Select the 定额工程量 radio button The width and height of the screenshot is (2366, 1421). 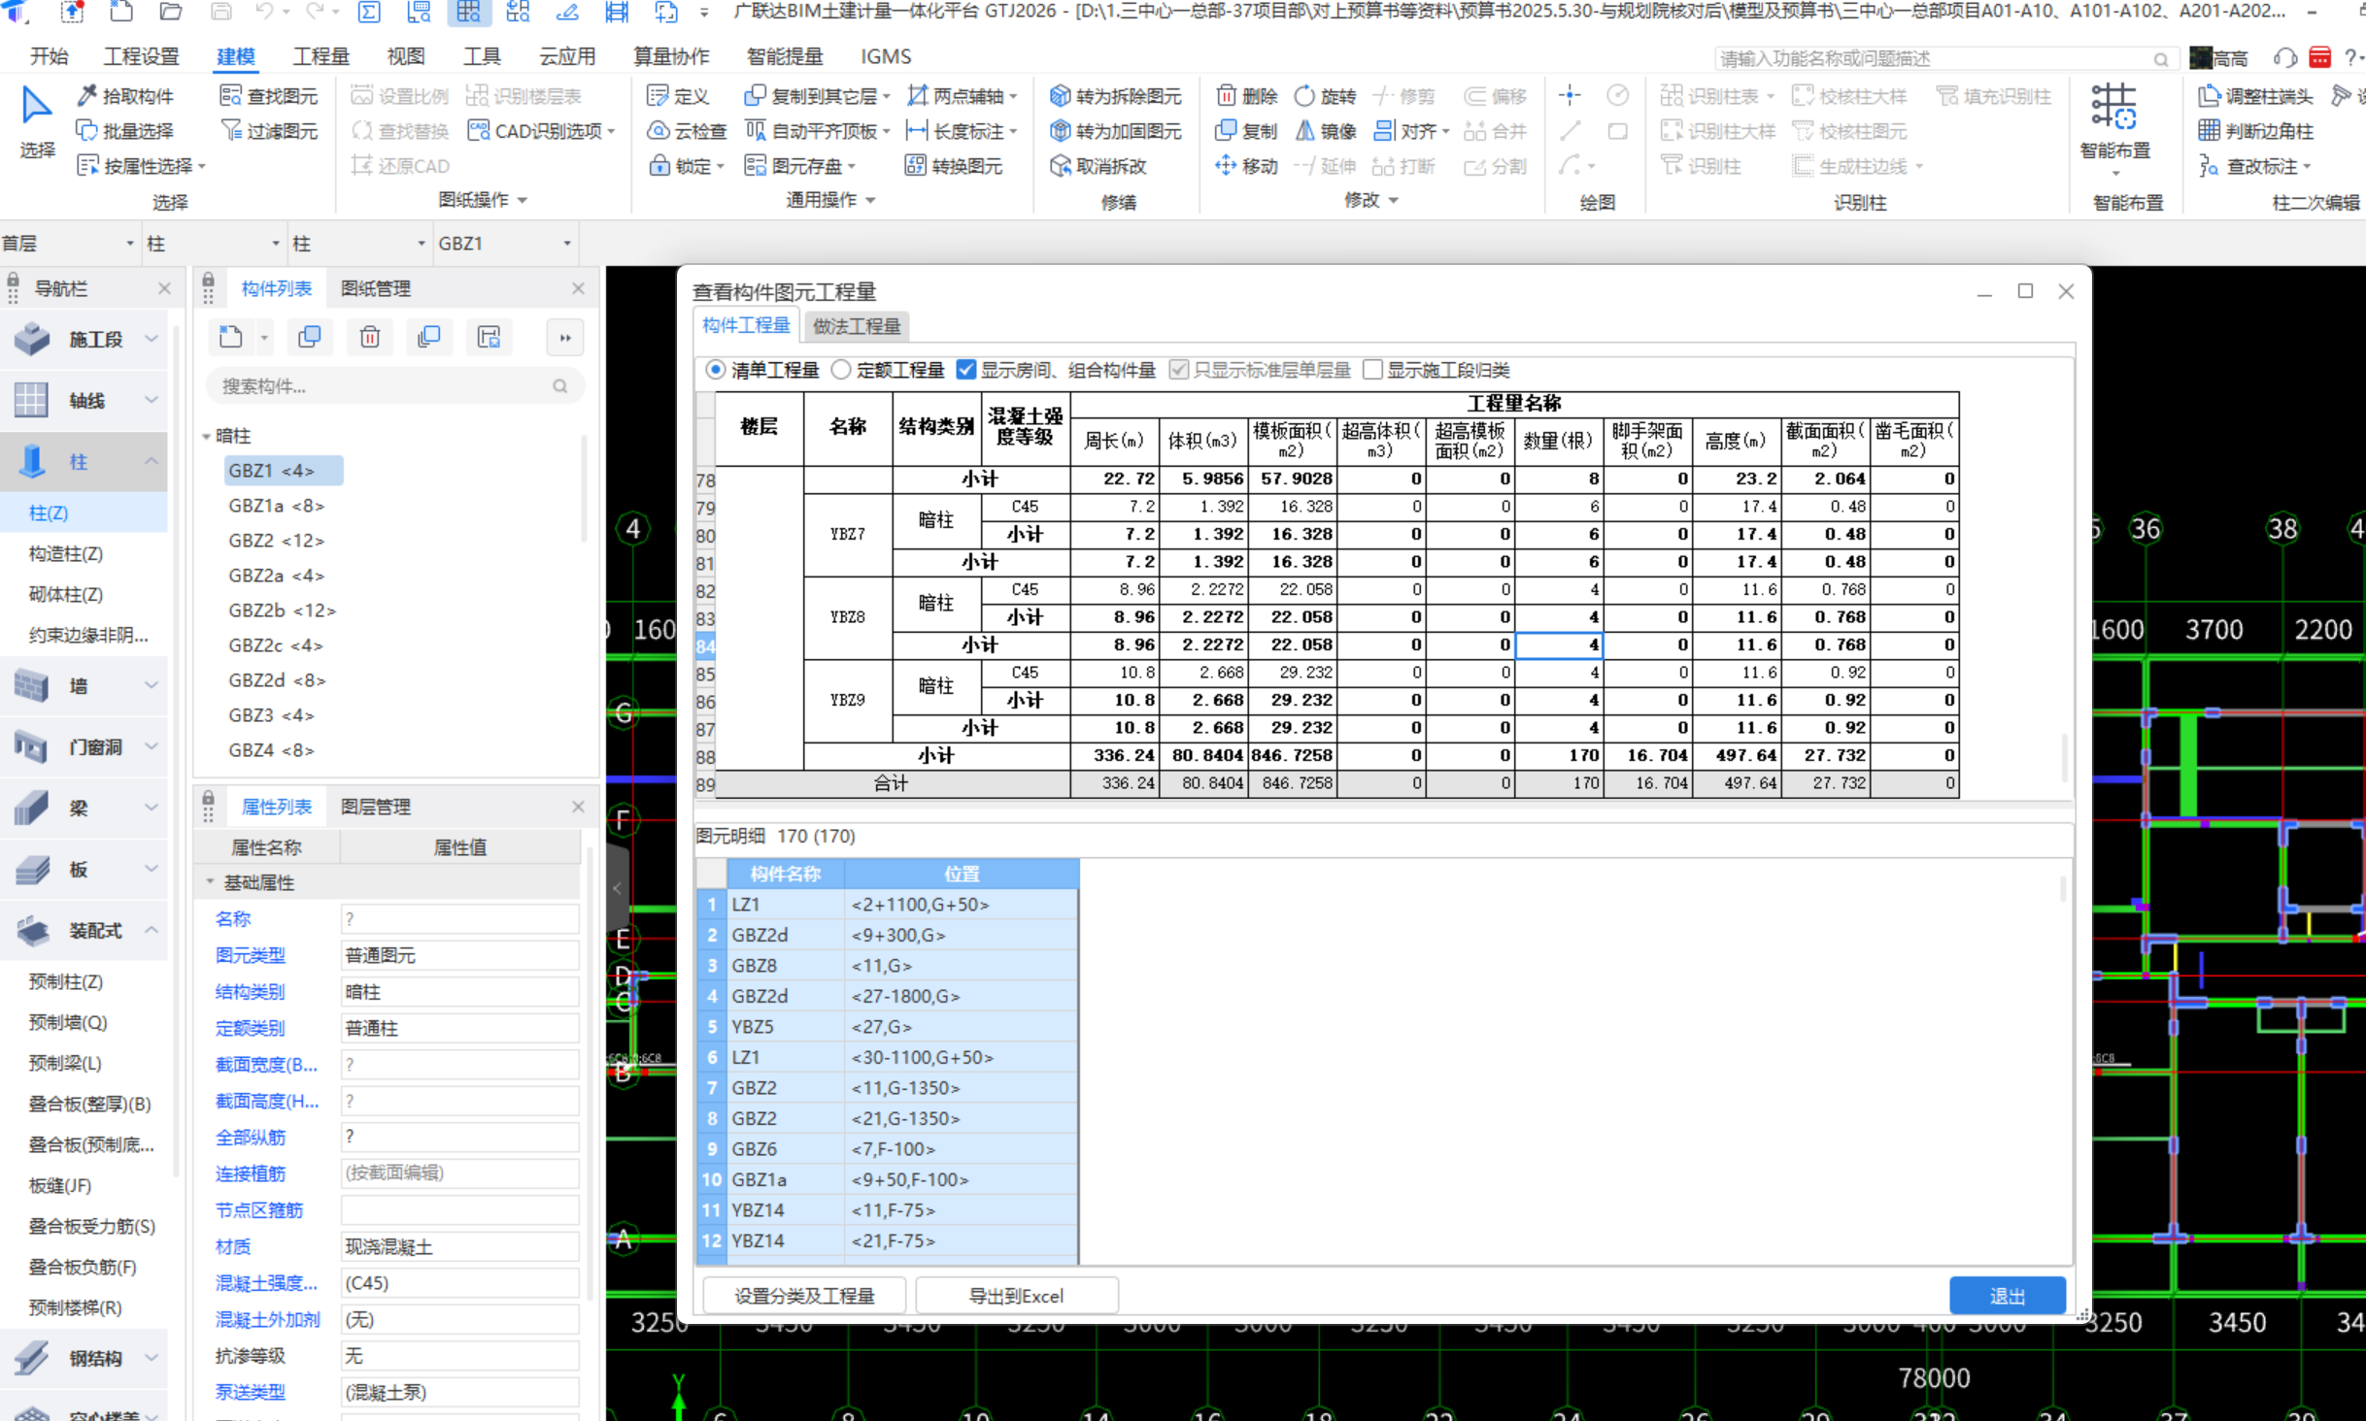pyautogui.click(x=842, y=370)
